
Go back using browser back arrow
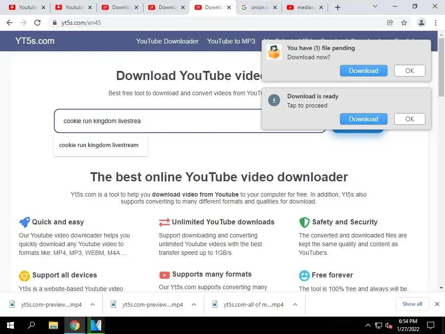pos(10,23)
